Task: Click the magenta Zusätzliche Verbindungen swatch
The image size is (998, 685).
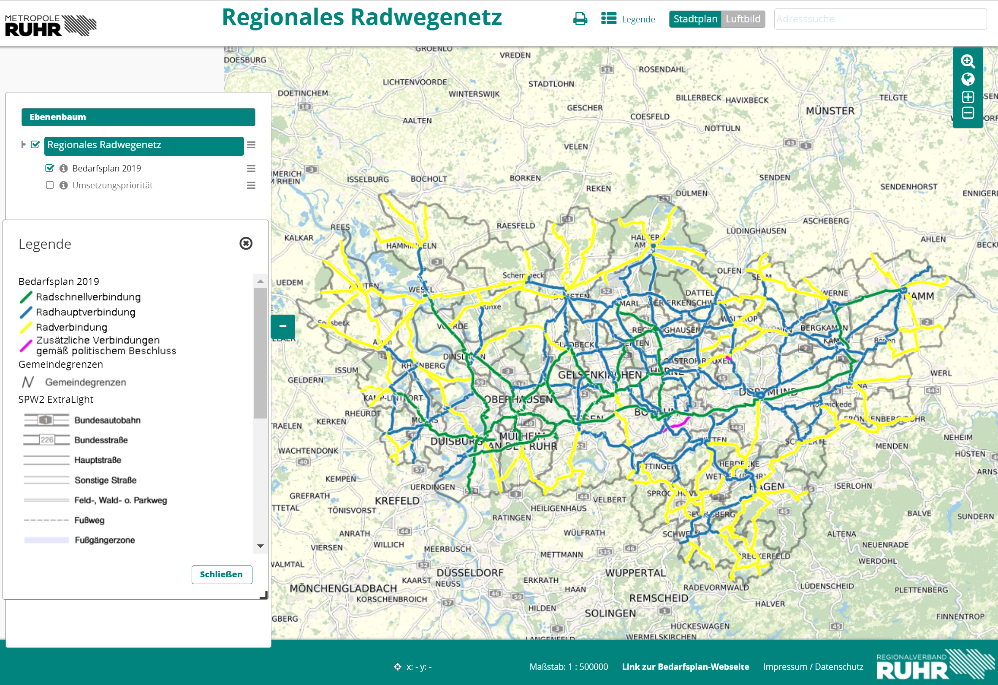Action: point(26,346)
